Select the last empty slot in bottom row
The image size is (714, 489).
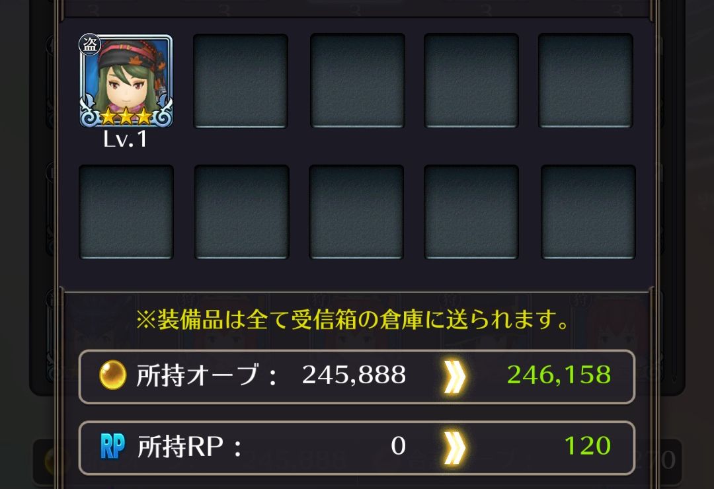tap(588, 212)
